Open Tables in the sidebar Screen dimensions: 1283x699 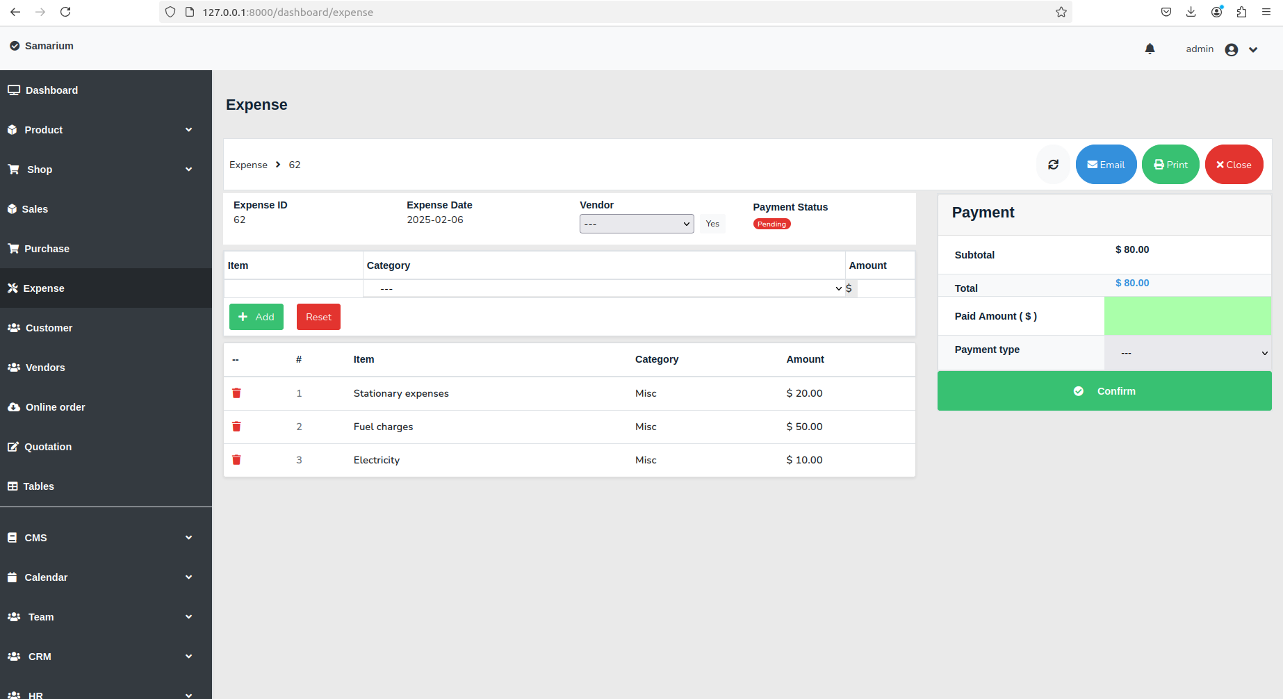[106, 486]
